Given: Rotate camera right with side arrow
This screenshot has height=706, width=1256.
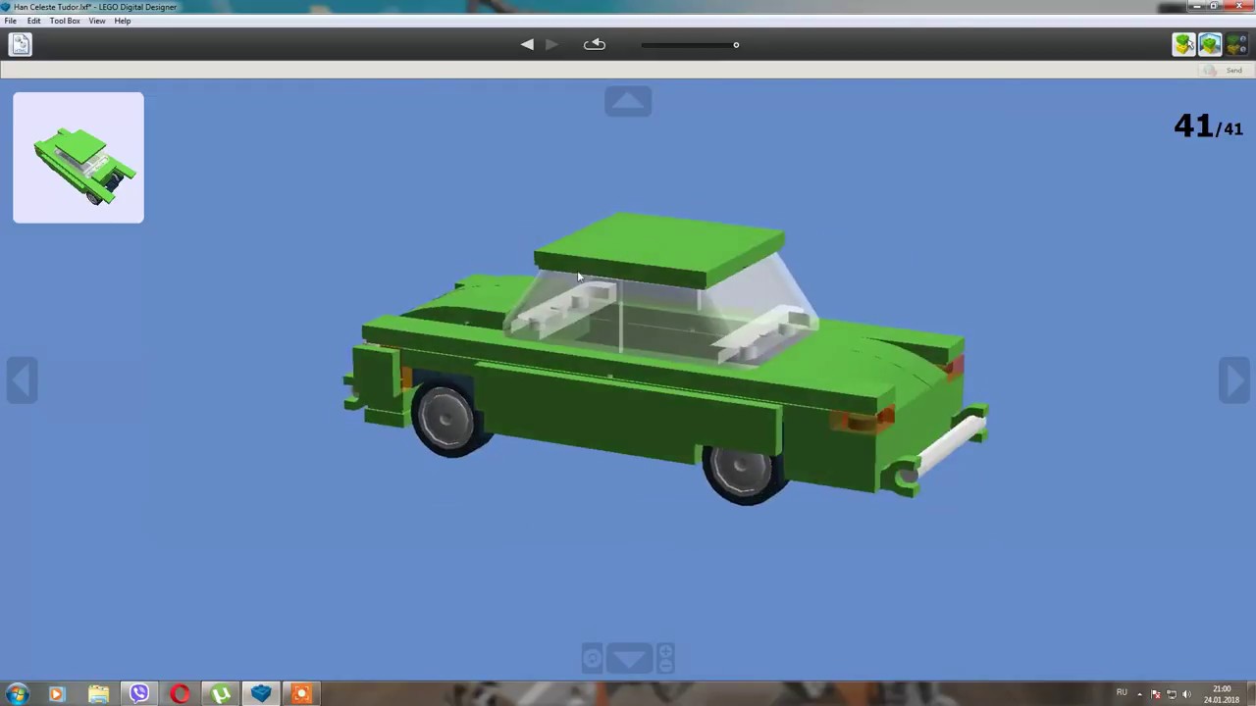Looking at the screenshot, I should [1234, 380].
